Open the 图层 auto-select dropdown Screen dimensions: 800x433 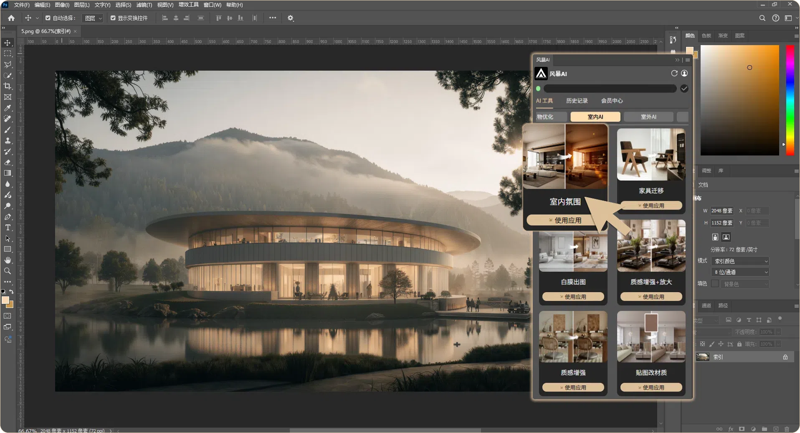[x=93, y=18]
